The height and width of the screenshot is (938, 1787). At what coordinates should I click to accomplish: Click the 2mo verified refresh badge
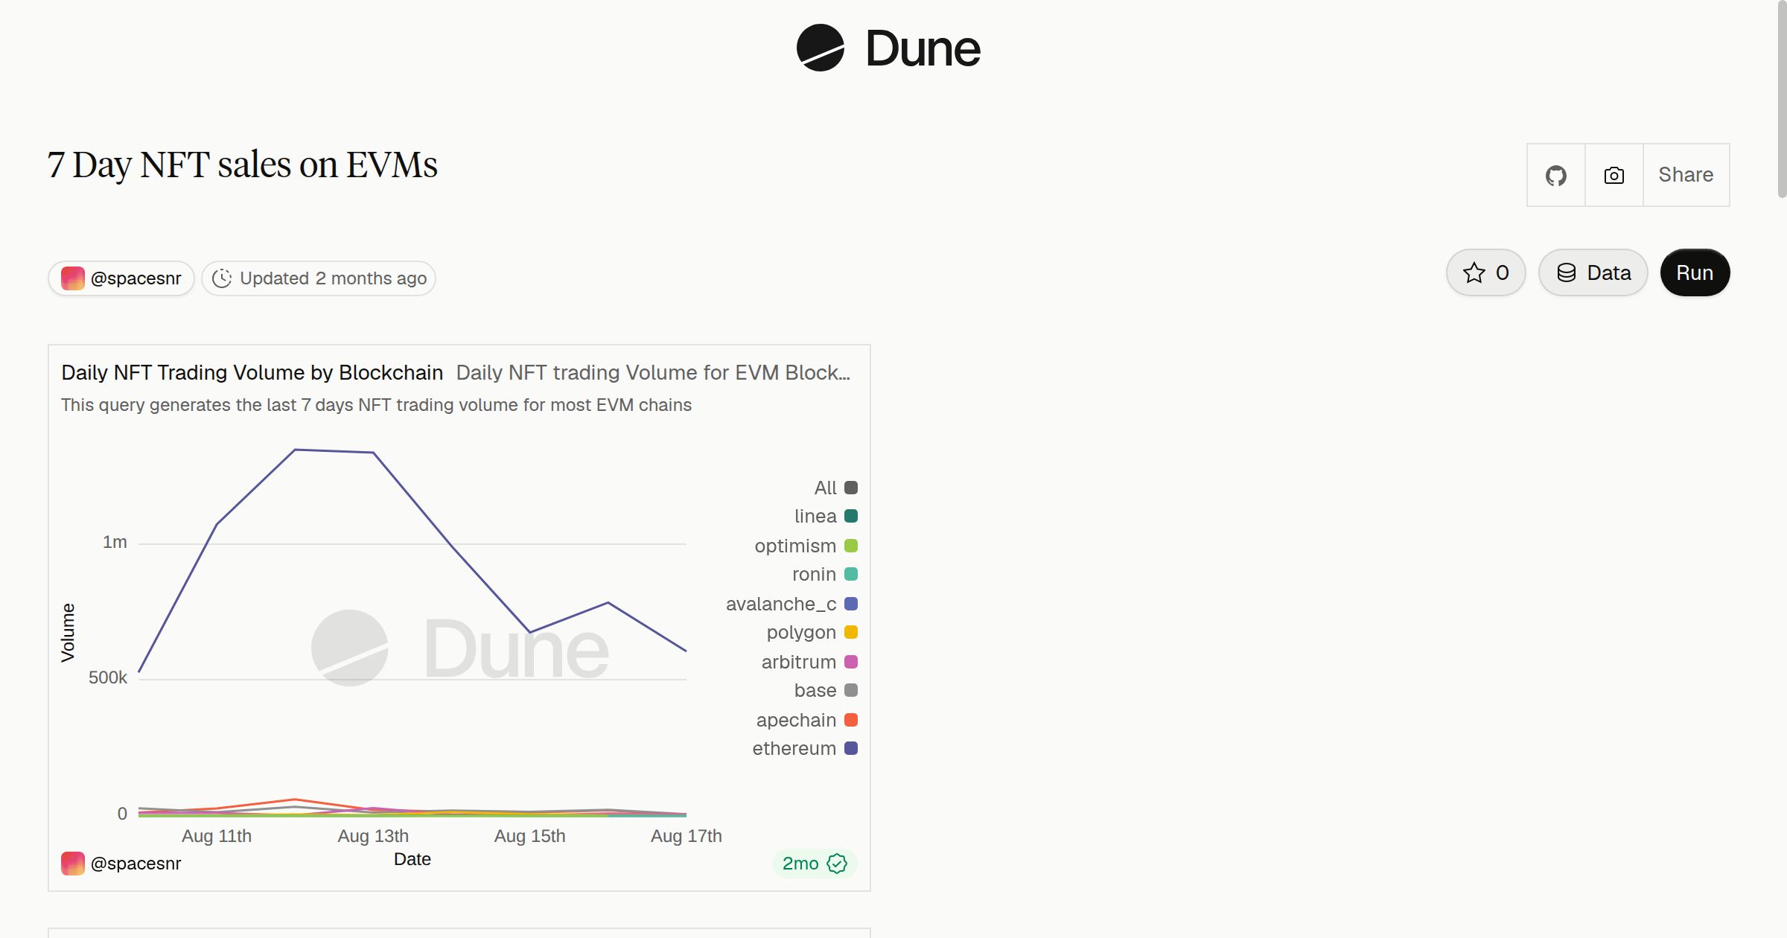pyautogui.click(x=815, y=864)
